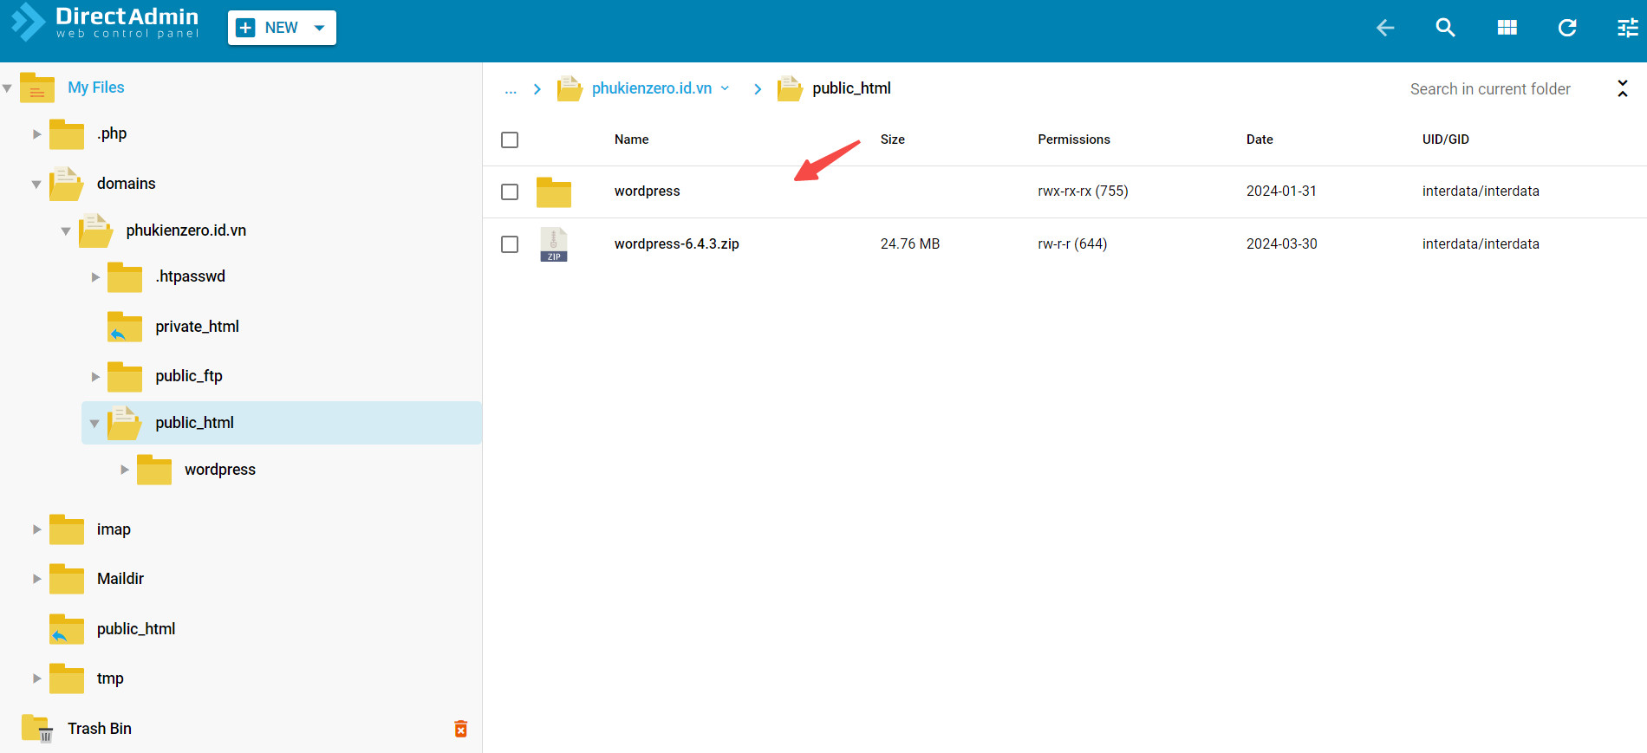Screen dimensions: 1647x753
Task: Sort files by Name column
Action: click(x=632, y=140)
